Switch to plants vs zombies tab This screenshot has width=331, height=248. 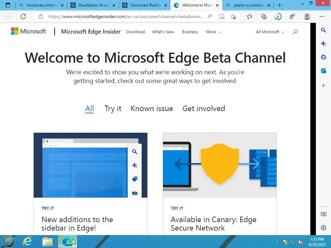point(248,5)
